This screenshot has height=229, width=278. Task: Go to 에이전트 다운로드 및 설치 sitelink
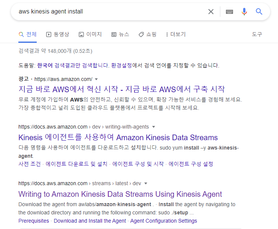pyautogui.click(x=76, y=164)
